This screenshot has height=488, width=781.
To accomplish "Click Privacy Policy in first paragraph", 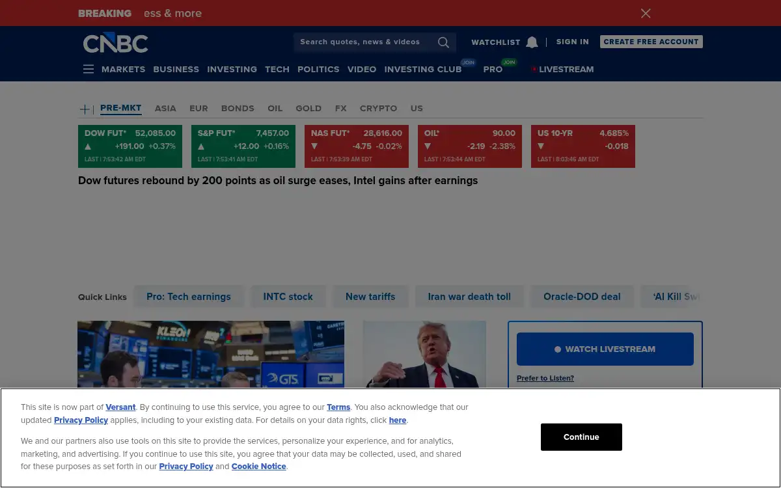I will point(81,420).
